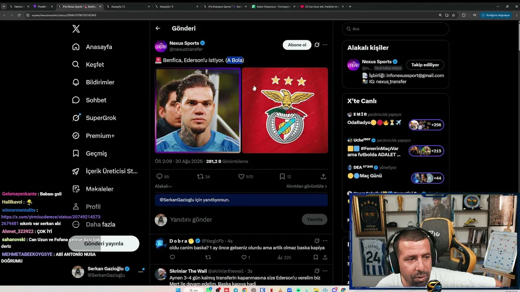Click the Yanıtla reply button

(314, 219)
